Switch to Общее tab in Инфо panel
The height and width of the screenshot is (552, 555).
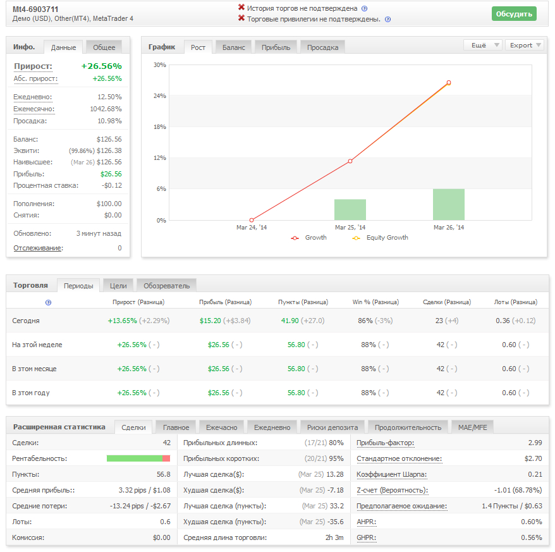(x=104, y=47)
